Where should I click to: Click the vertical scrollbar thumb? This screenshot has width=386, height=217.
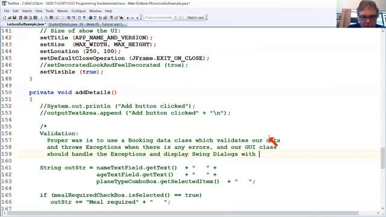(383, 158)
